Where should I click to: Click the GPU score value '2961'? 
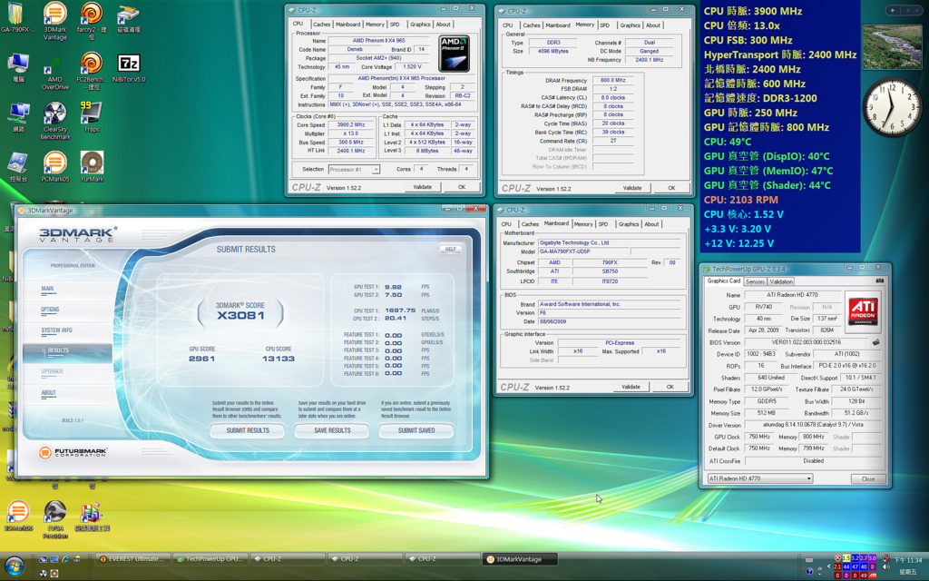(x=201, y=359)
